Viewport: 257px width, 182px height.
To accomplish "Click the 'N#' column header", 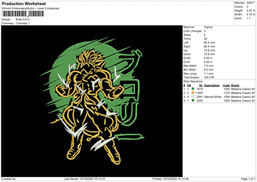I will click(189, 85).
